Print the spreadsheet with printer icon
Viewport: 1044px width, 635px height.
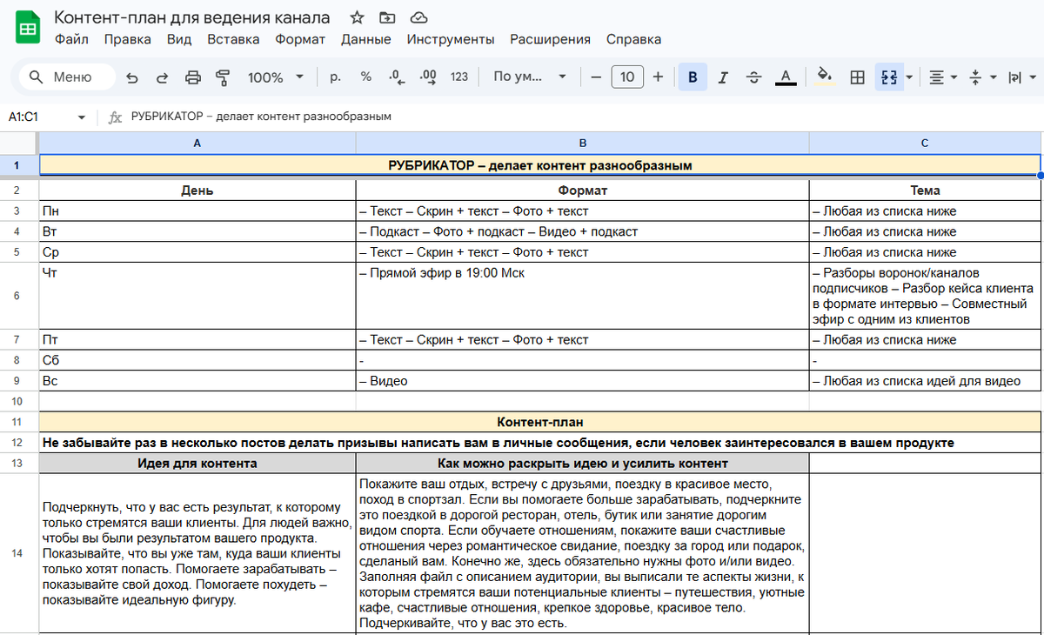193,77
